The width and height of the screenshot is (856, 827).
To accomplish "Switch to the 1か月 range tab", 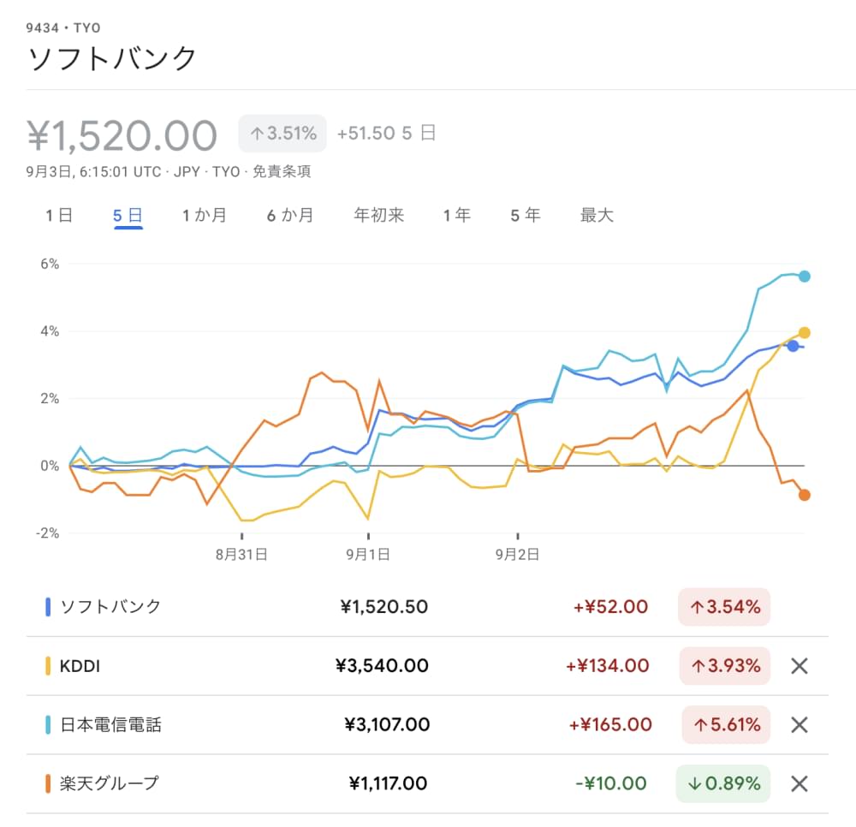I will (x=204, y=216).
